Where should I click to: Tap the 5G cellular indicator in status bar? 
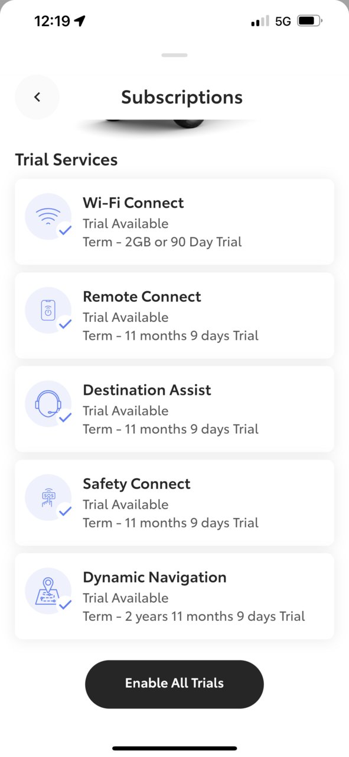[283, 21]
